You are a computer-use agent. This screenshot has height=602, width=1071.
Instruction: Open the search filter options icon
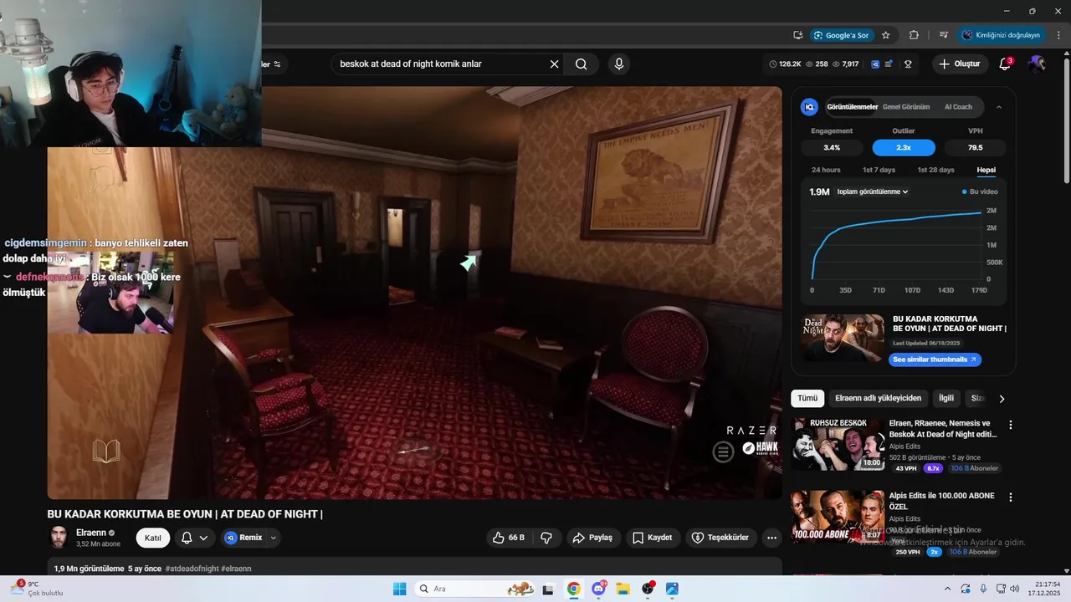click(278, 64)
